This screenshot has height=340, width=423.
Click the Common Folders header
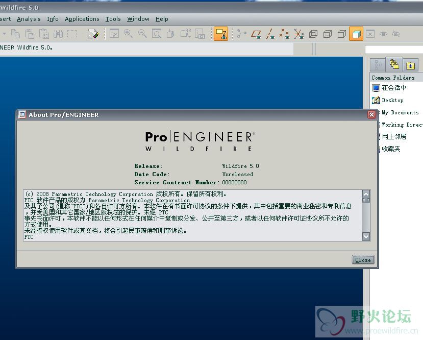(393, 78)
